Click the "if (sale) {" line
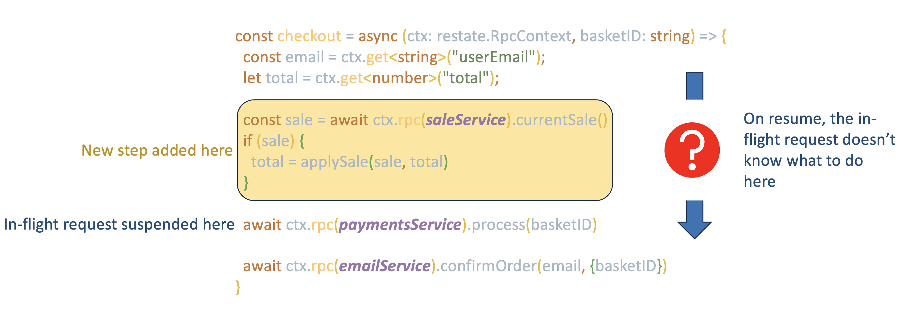Screen dimensions: 898x318 (x=274, y=141)
